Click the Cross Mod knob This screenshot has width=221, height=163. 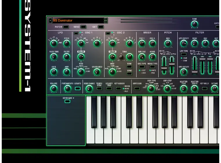coord(97,72)
